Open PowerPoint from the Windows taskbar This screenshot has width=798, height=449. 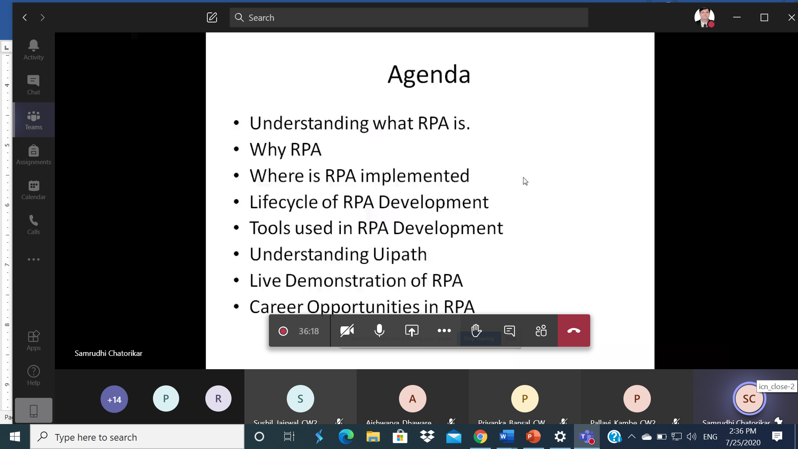pos(533,437)
